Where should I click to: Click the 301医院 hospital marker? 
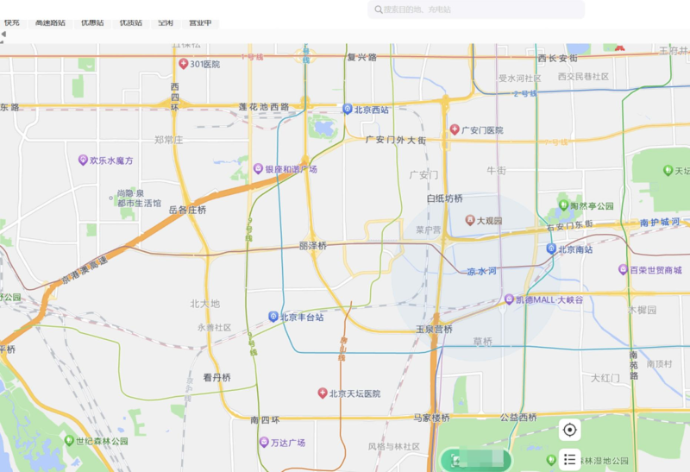(x=184, y=64)
